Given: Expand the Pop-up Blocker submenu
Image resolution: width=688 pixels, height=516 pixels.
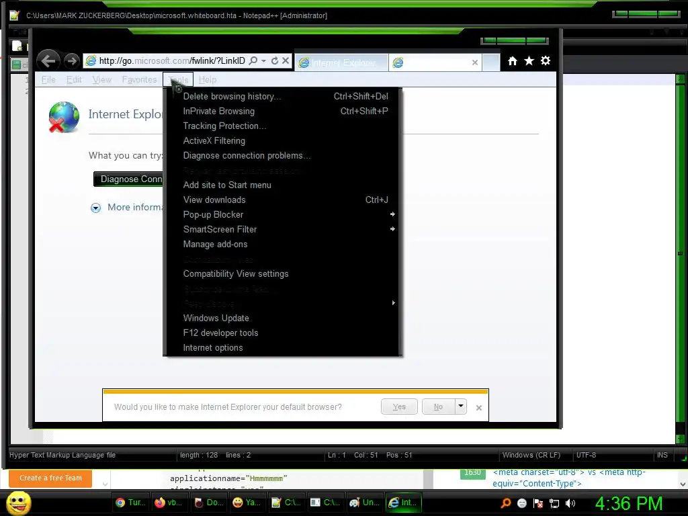Looking at the screenshot, I should 283,214.
